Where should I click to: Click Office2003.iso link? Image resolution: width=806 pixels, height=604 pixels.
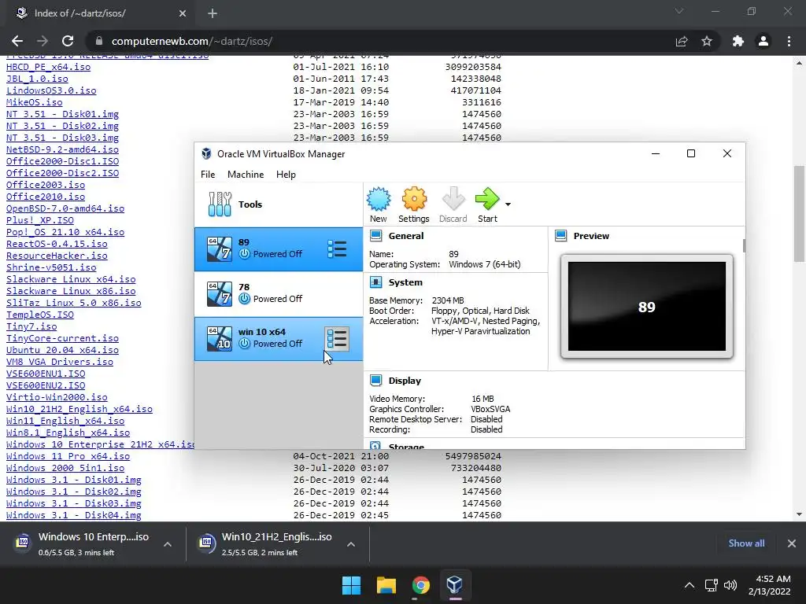coord(46,185)
